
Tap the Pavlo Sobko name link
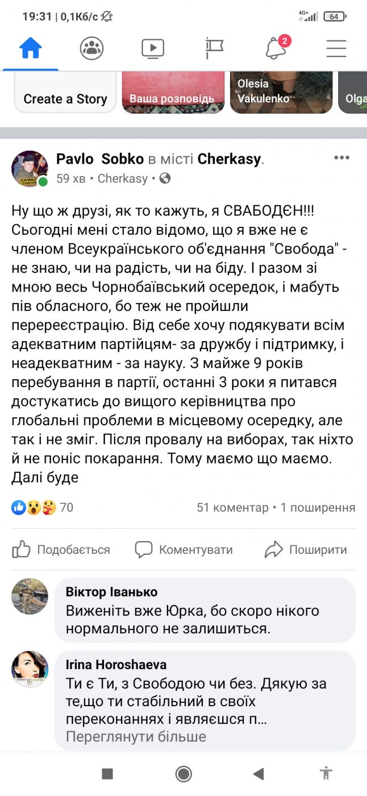(100, 159)
